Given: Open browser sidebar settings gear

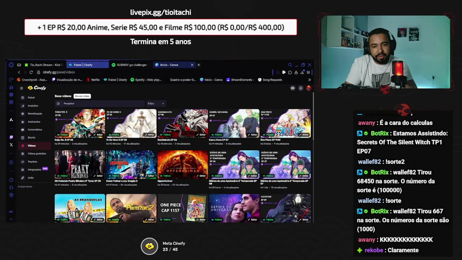Looking at the screenshot, I should (11, 195).
